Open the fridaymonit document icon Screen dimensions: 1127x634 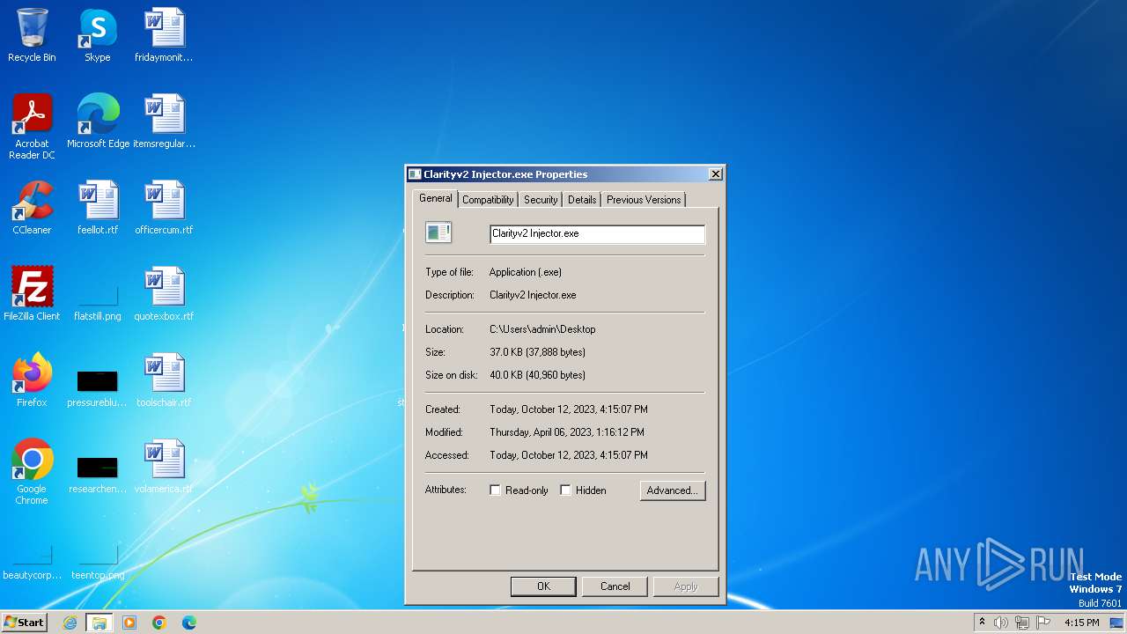pyautogui.click(x=164, y=35)
